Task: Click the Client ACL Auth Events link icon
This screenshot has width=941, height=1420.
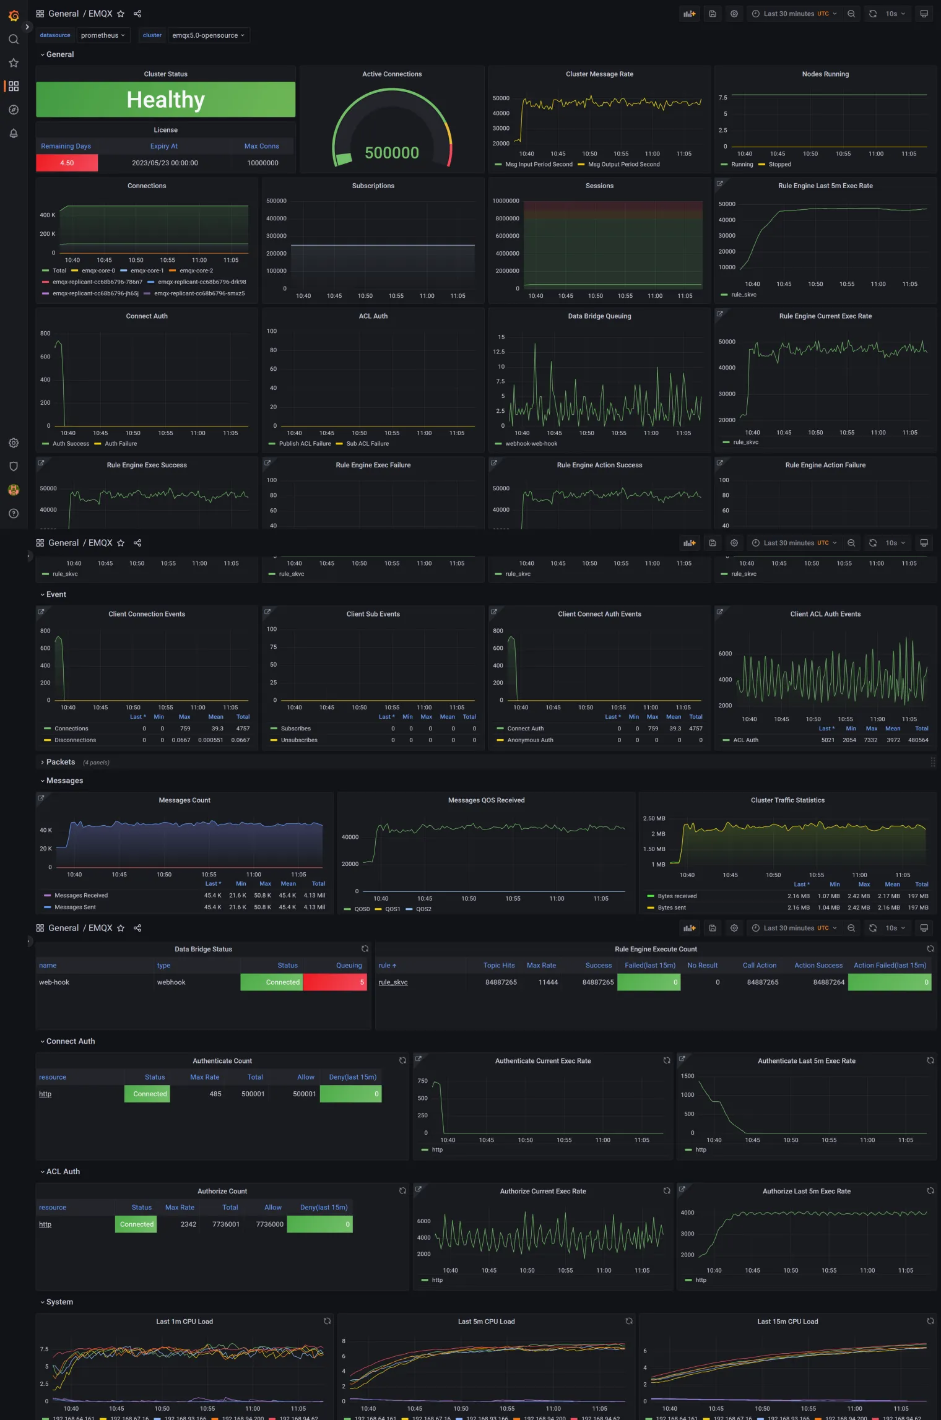Action: click(720, 612)
